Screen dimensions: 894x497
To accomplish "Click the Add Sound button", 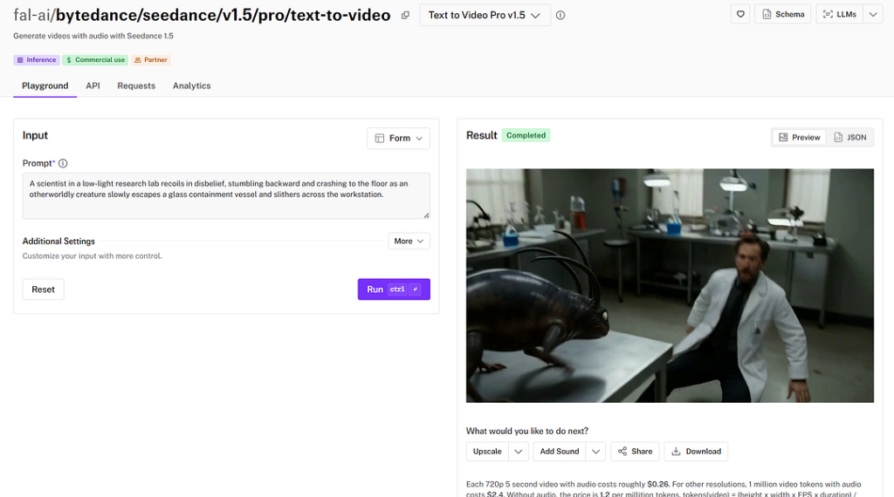I will click(560, 452).
